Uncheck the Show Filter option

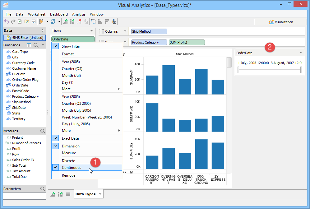(71, 46)
